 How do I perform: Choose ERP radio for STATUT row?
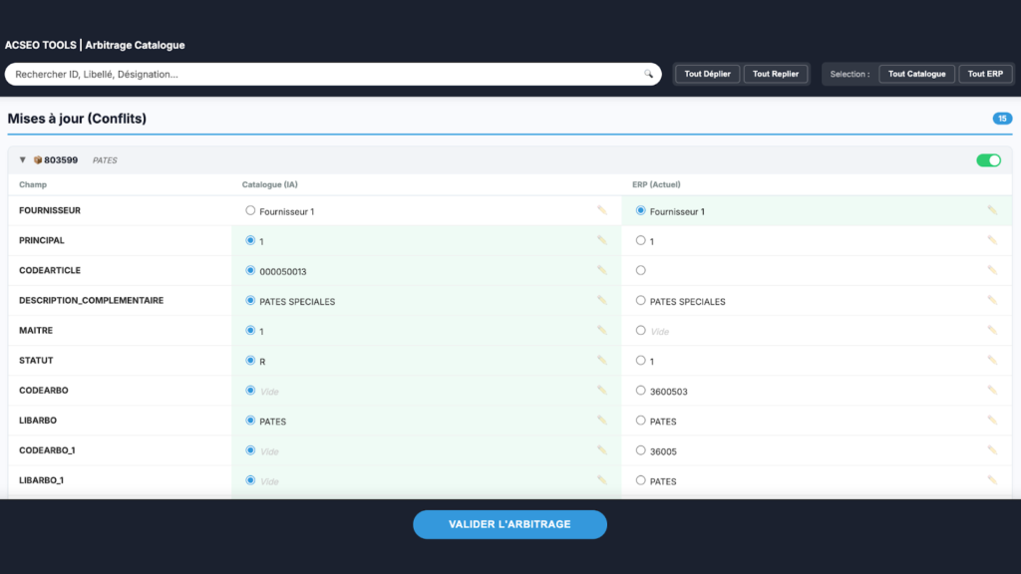tap(640, 361)
